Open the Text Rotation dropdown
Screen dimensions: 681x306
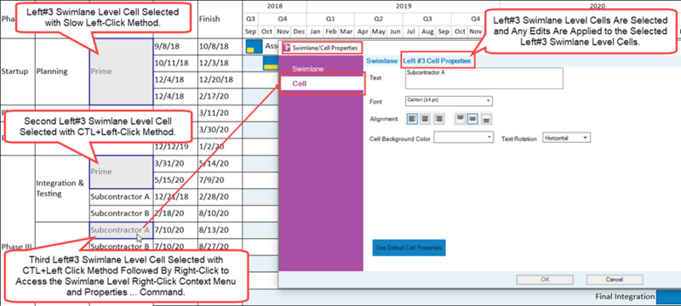tap(566, 138)
